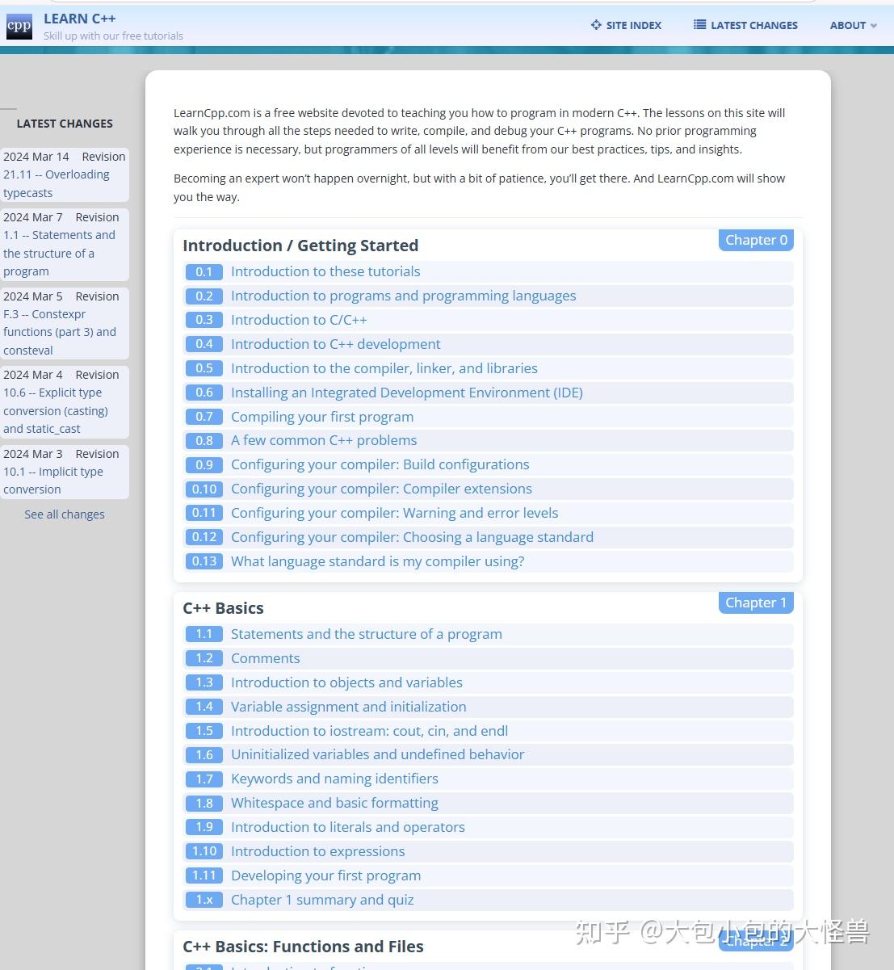Open lesson Compiling your first program

pyautogui.click(x=322, y=417)
